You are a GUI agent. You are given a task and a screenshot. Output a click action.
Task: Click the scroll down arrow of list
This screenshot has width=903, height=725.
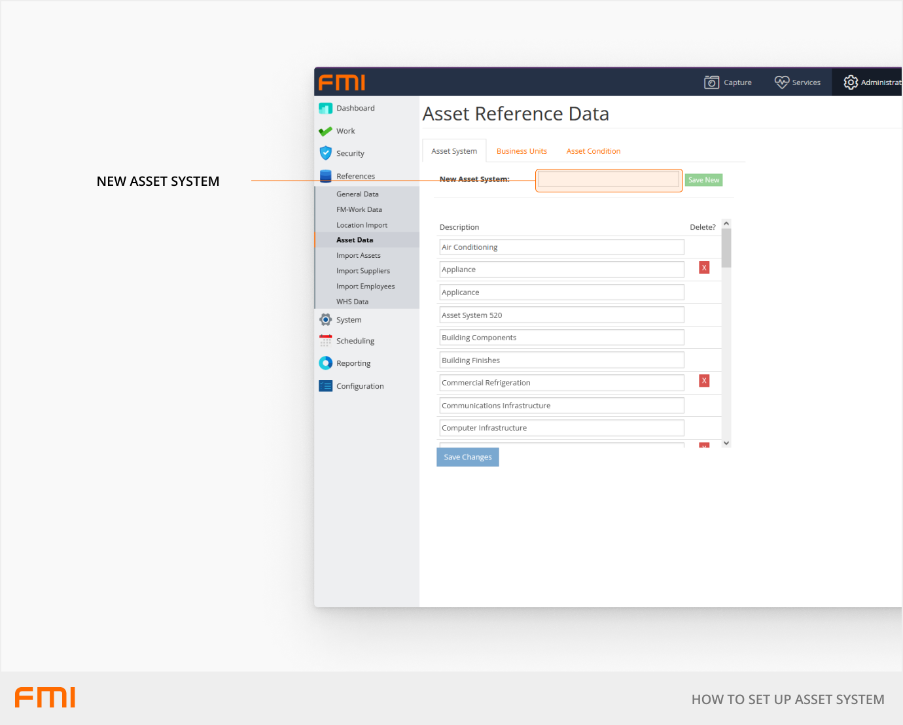click(x=726, y=443)
